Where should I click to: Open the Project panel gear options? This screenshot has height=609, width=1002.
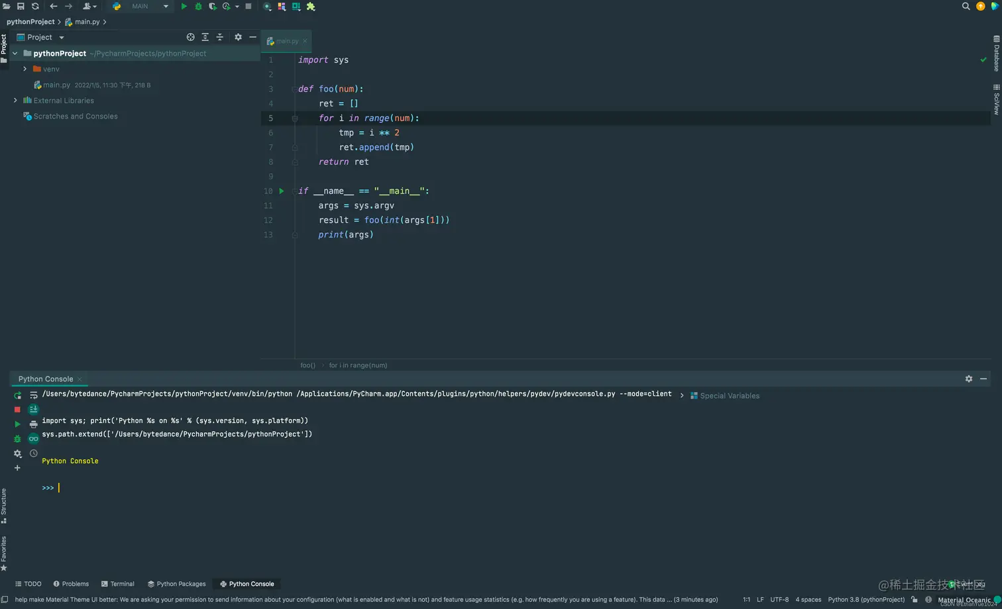point(238,37)
